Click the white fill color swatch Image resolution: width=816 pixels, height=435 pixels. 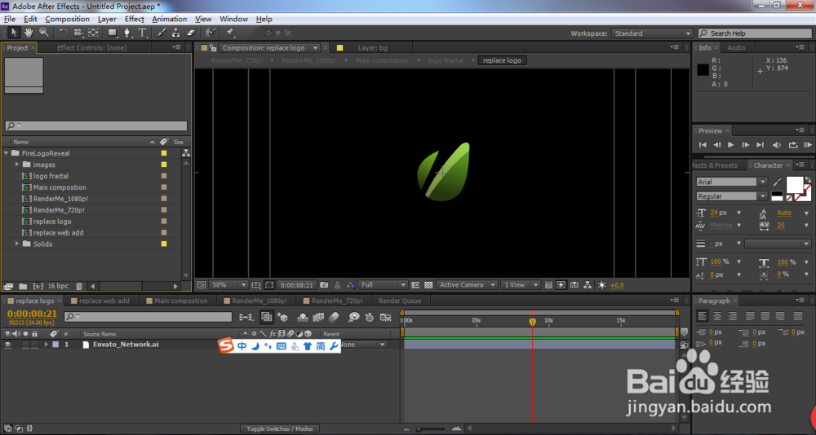794,184
